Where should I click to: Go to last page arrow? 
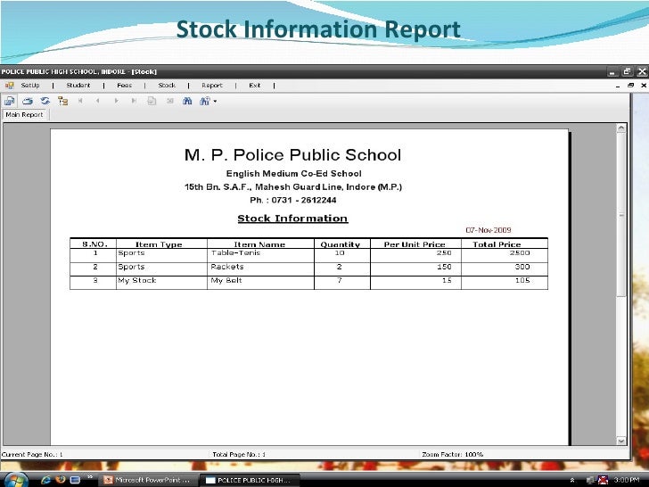pos(134,101)
